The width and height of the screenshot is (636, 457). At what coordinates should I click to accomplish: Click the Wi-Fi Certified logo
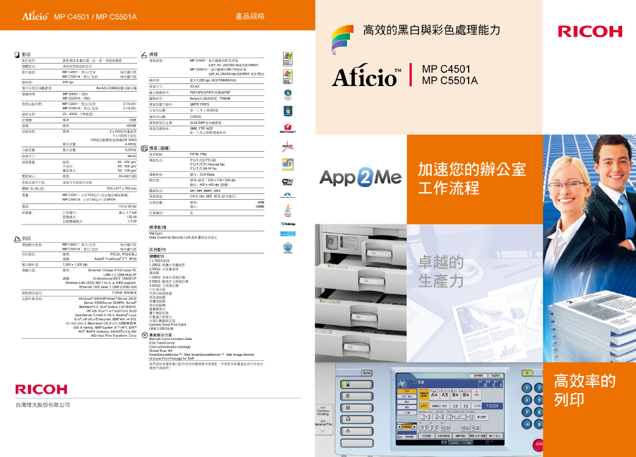click(x=287, y=181)
